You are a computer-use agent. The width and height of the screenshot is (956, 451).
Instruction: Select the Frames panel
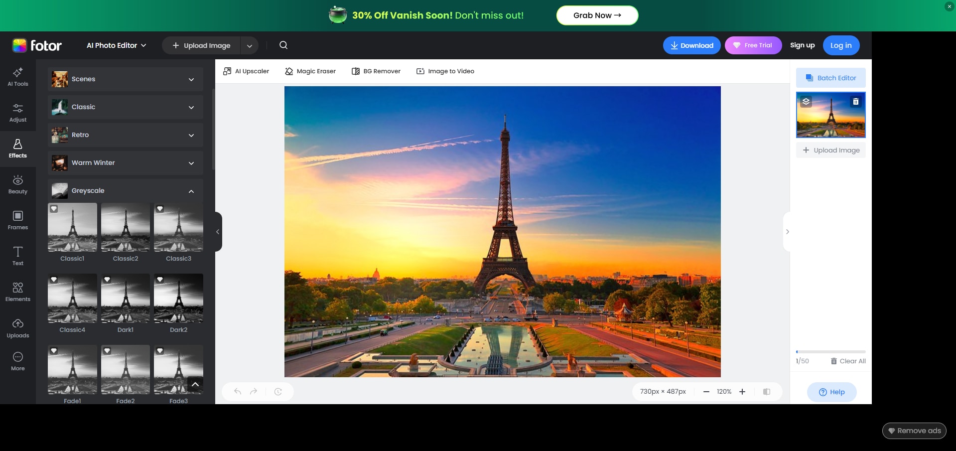click(x=17, y=220)
